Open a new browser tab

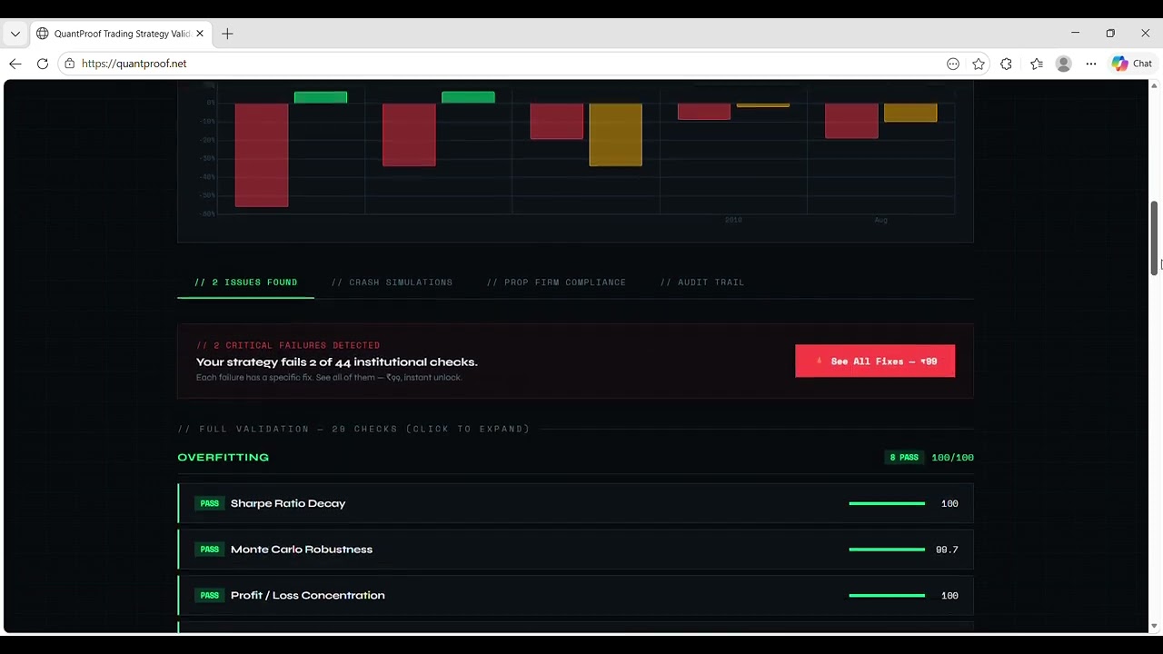pos(227,34)
